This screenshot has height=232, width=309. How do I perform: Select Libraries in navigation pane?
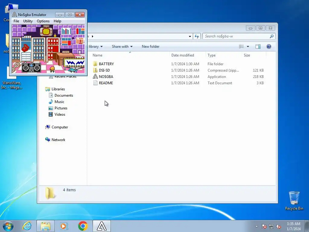58,89
